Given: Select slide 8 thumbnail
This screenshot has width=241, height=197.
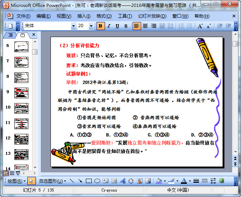Looking at the screenshot, I should (x=21, y=77).
